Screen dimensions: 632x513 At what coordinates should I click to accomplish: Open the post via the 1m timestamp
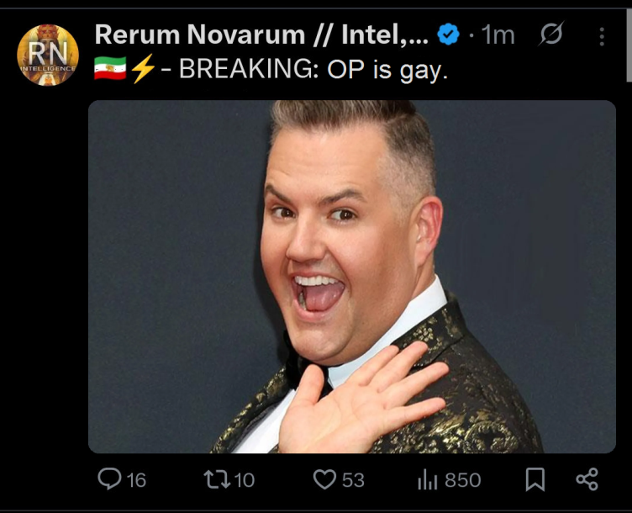(x=498, y=35)
